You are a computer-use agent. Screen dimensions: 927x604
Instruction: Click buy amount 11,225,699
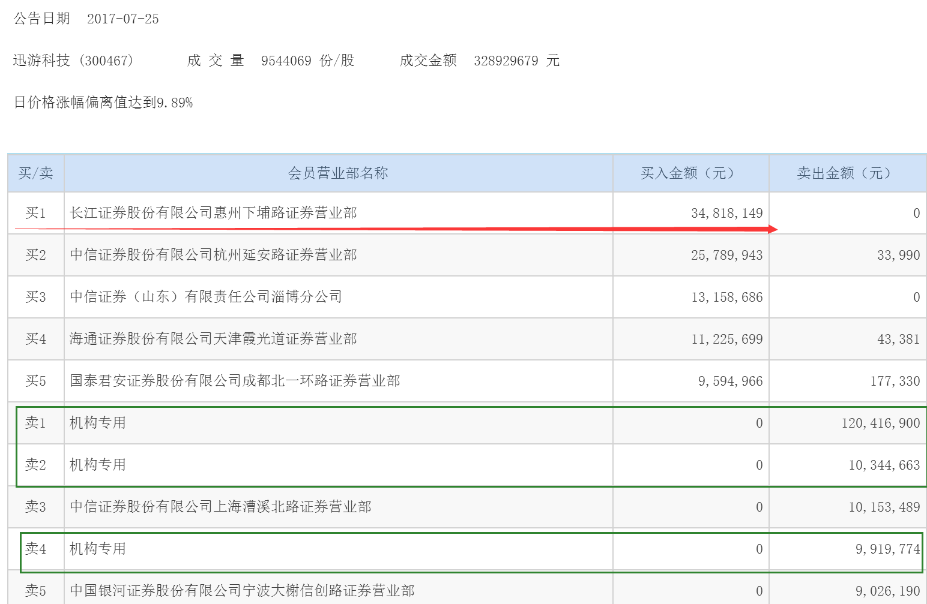click(727, 339)
